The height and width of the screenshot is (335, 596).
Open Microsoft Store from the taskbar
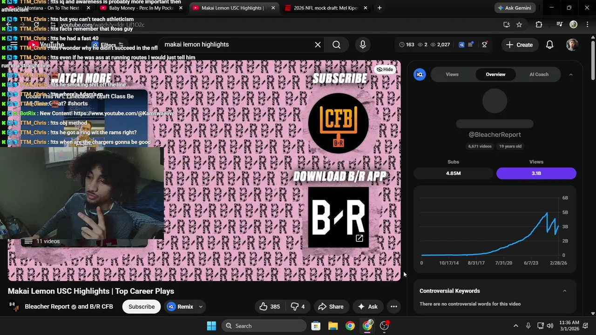pyautogui.click(x=316, y=326)
